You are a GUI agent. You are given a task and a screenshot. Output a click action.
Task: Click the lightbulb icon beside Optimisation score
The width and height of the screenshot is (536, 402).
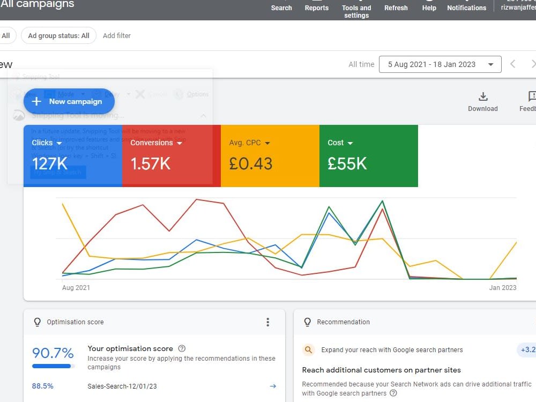point(38,322)
